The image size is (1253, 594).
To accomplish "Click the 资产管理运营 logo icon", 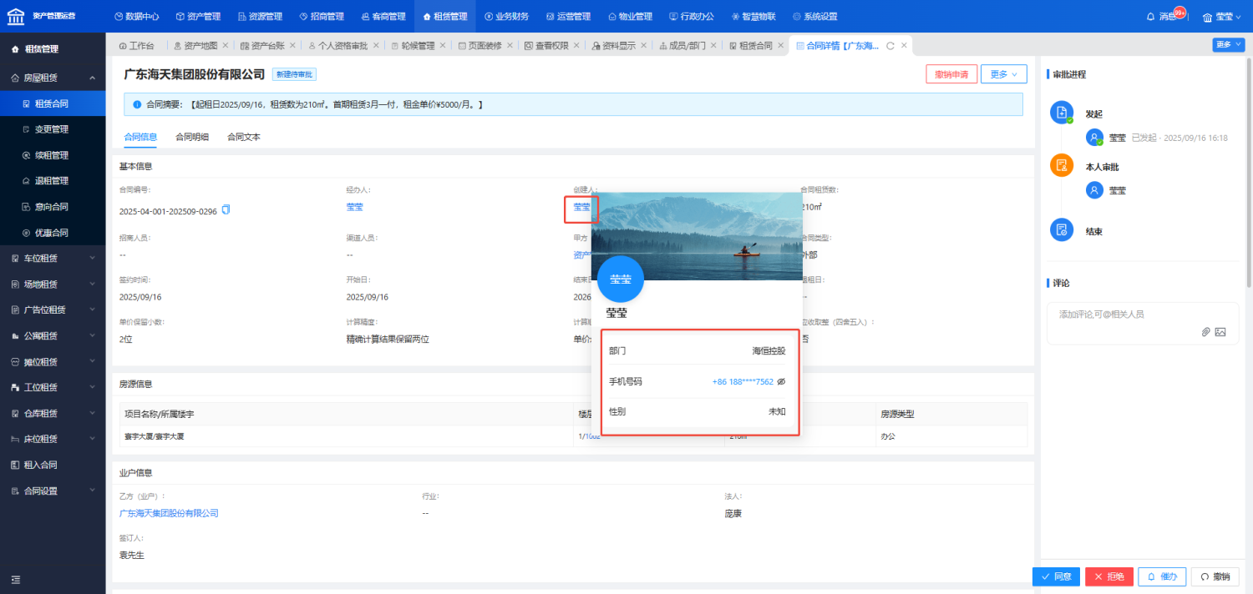I will (x=15, y=16).
